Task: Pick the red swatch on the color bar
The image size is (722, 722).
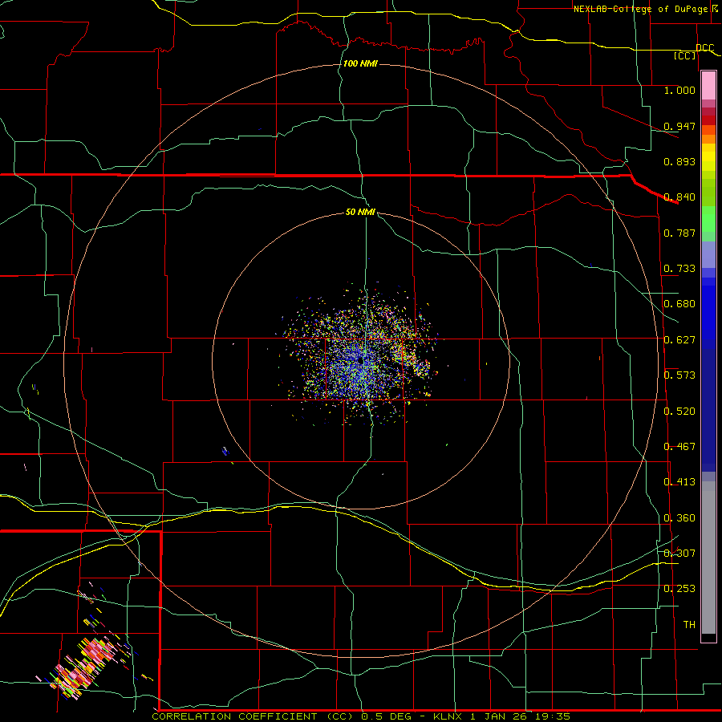Action: pyautogui.click(x=708, y=120)
